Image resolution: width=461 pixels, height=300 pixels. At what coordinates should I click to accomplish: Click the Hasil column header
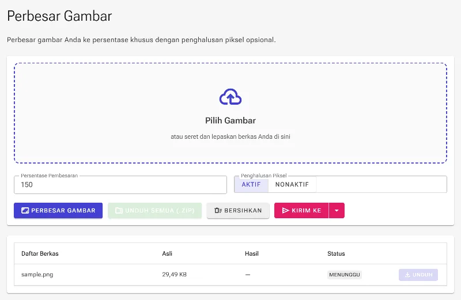tap(252, 253)
